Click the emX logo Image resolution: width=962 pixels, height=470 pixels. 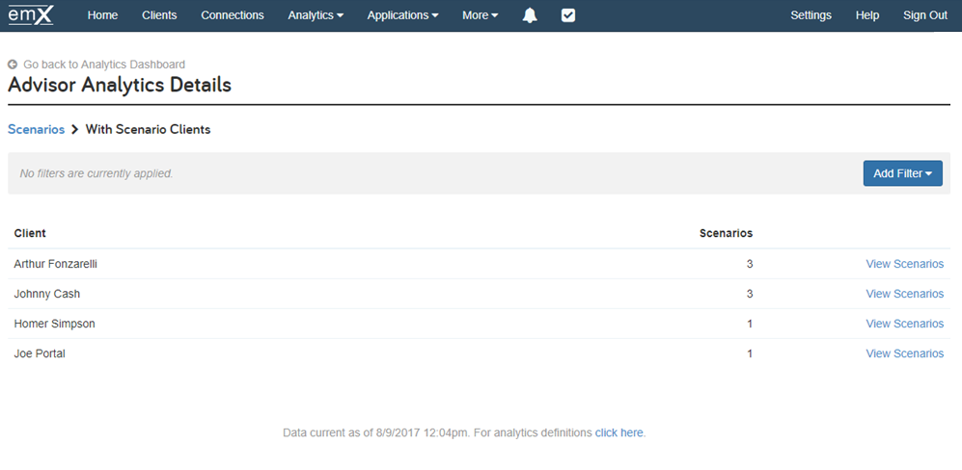click(x=31, y=14)
